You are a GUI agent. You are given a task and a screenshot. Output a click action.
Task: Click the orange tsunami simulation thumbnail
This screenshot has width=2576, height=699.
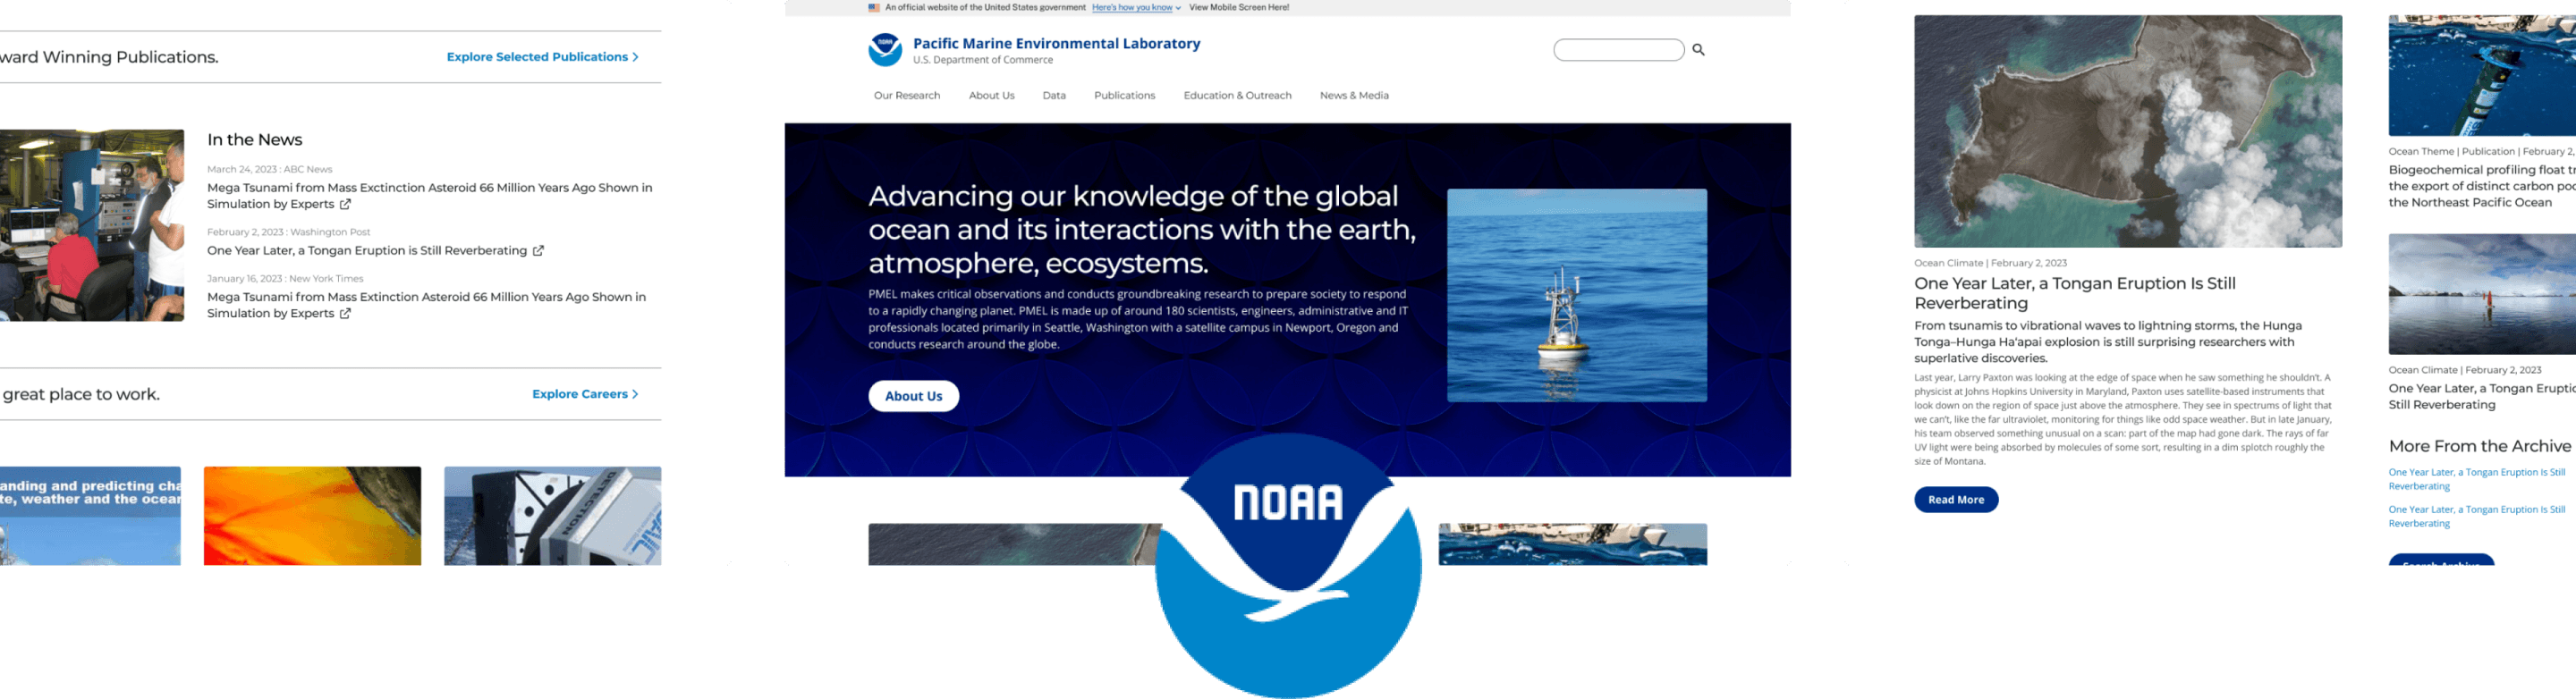coord(312,516)
